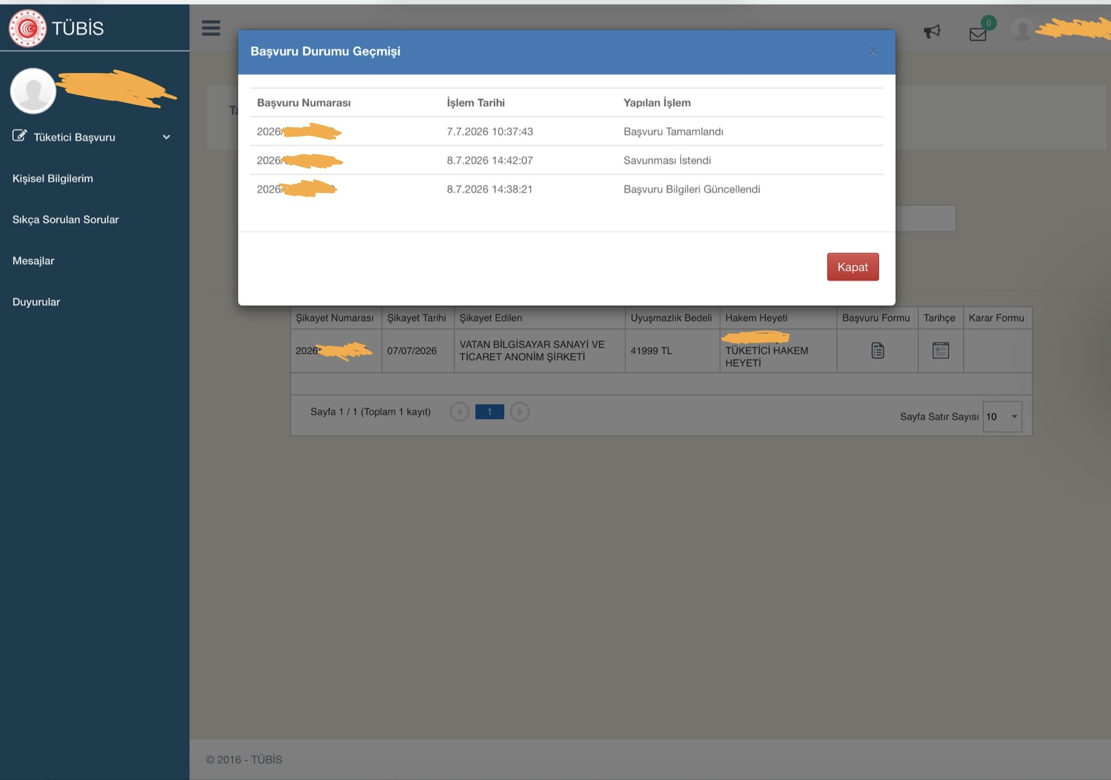Click the TÜBİS logo emblem

(28, 28)
